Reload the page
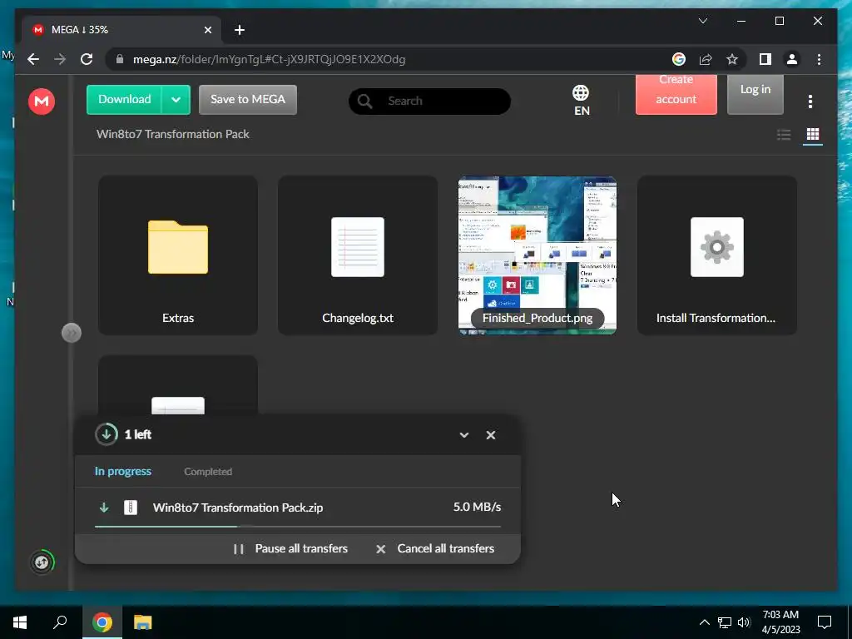This screenshot has width=852, height=639. coord(87,59)
